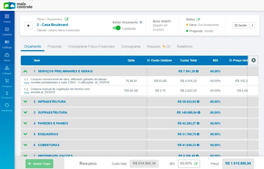264x169 pixels.
Task: Click info icon beside R$ 39.532,93
Action: (198, 101)
